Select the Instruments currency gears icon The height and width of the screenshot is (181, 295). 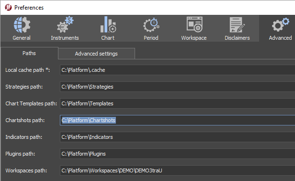65,24
